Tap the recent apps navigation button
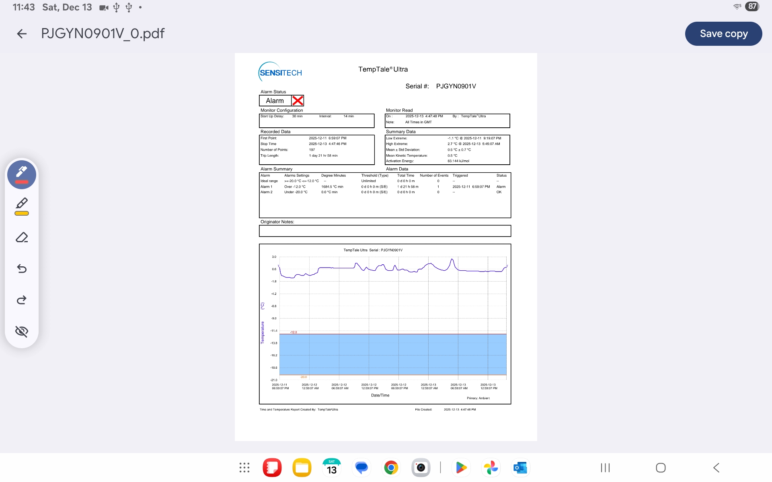The height and width of the screenshot is (482, 772). (x=605, y=468)
